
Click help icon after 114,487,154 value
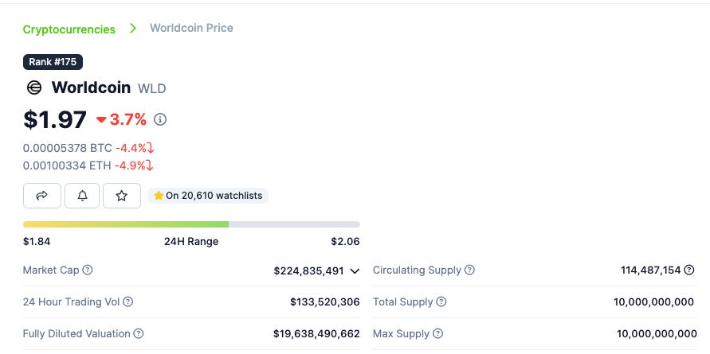click(690, 270)
